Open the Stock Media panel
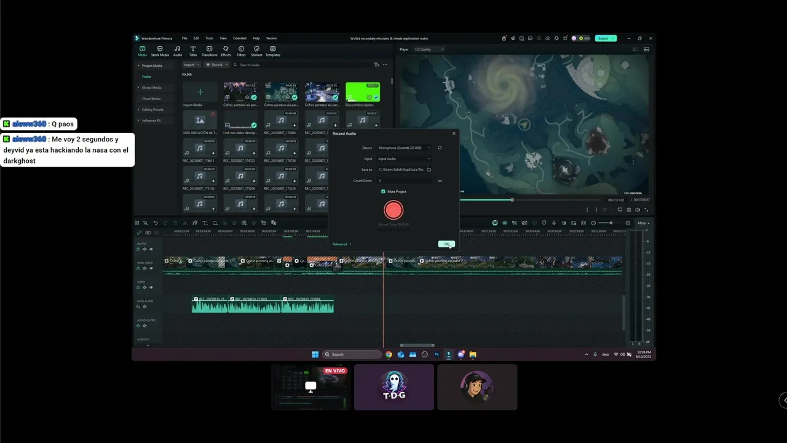The height and width of the screenshot is (443, 787). (x=160, y=51)
